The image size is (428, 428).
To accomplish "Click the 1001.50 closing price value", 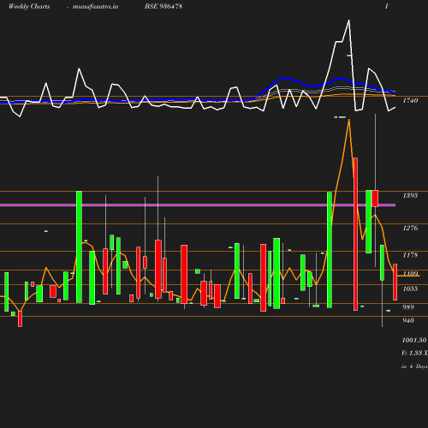I will click(414, 340).
